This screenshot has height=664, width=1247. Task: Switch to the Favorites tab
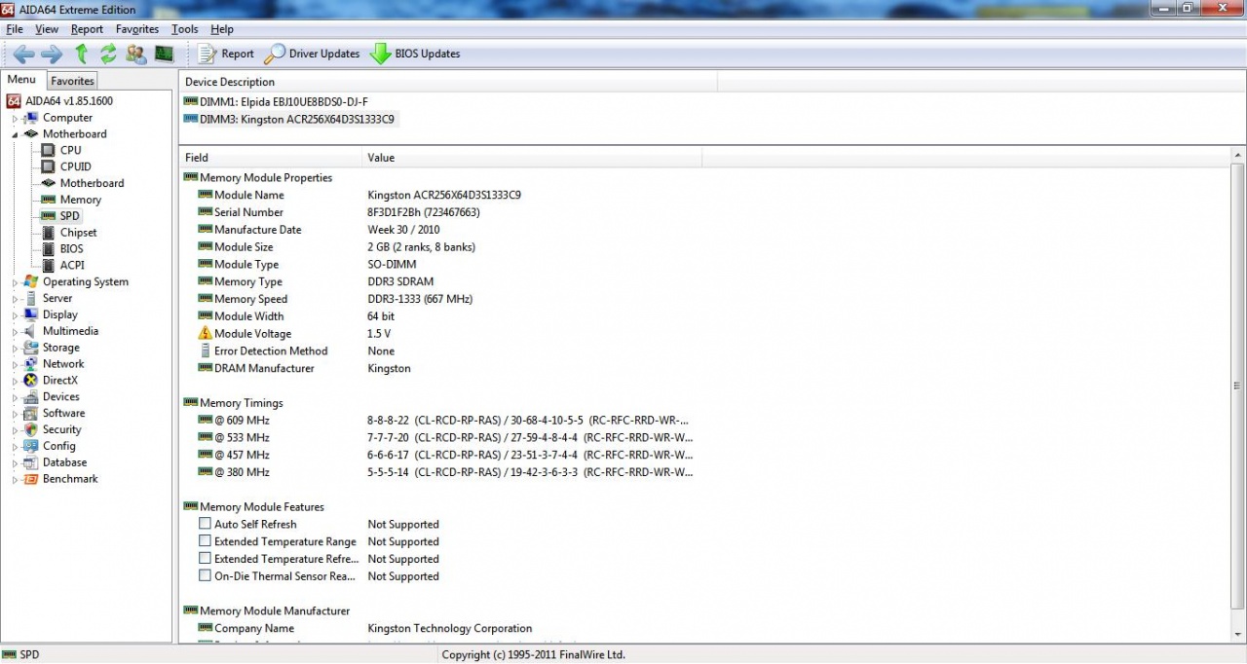[x=72, y=81]
